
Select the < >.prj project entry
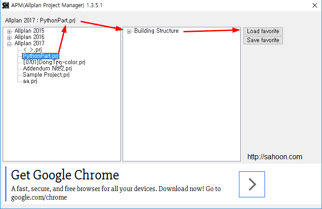[x=32, y=50]
